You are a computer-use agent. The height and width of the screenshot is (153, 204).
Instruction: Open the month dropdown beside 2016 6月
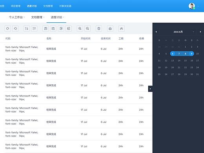(x=193, y=32)
